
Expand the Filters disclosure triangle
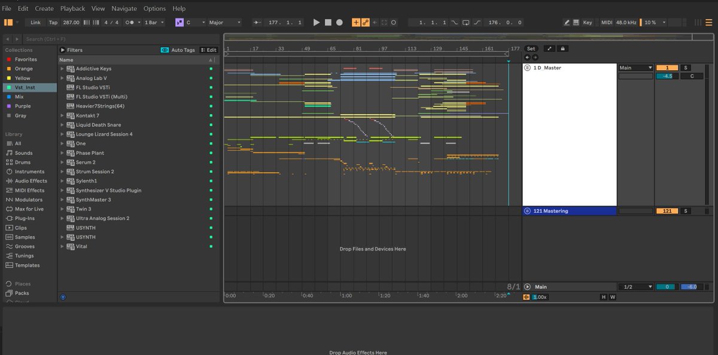tap(62, 50)
